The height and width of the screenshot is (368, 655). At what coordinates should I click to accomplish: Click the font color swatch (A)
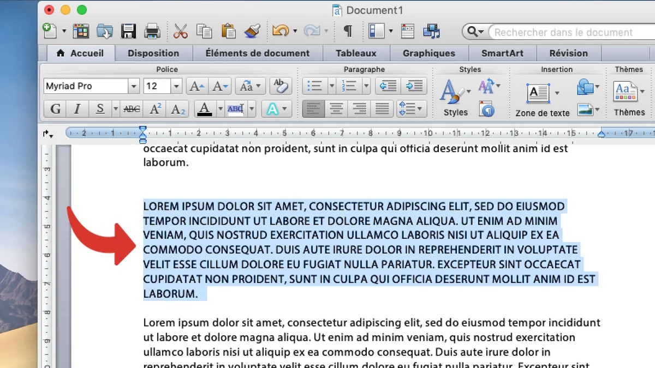(x=205, y=109)
